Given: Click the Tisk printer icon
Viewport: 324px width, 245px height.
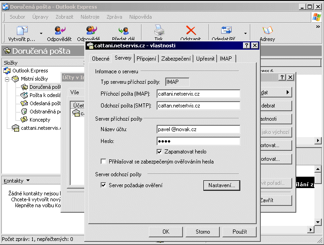Looking at the screenshot, I should (159, 30).
